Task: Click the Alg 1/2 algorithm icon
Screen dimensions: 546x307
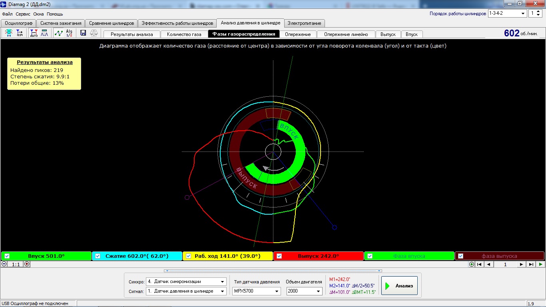Action: pos(69,33)
